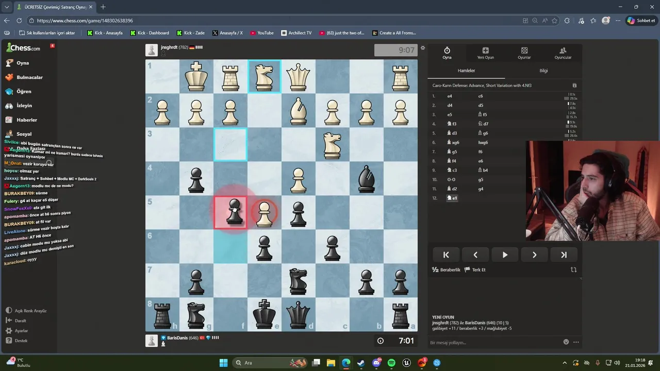Open browser extensions puzzle icon

tap(567, 21)
